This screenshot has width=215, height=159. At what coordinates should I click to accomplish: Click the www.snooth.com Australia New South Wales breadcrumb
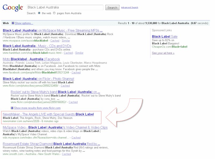click(31, 154)
